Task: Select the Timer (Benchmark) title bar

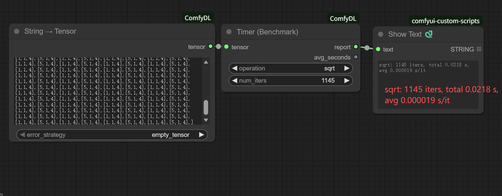Action: (x=291, y=32)
